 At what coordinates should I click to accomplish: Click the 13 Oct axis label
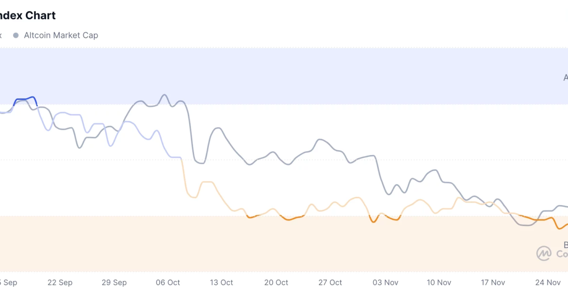click(222, 282)
